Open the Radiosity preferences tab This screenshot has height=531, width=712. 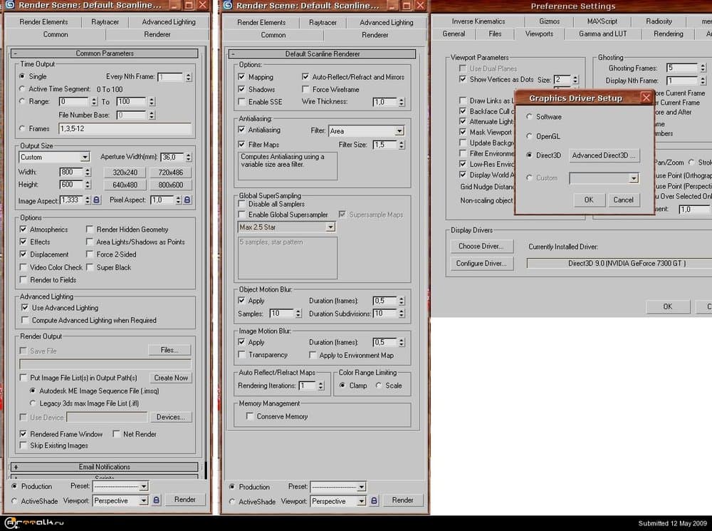pyautogui.click(x=659, y=21)
